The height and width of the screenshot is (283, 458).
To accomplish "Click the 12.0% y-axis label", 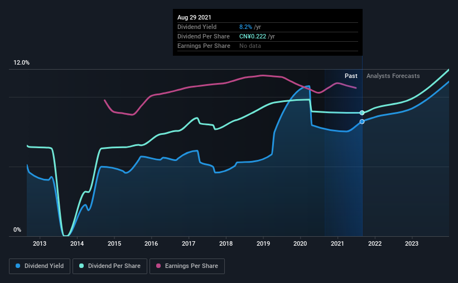I will [21, 63].
